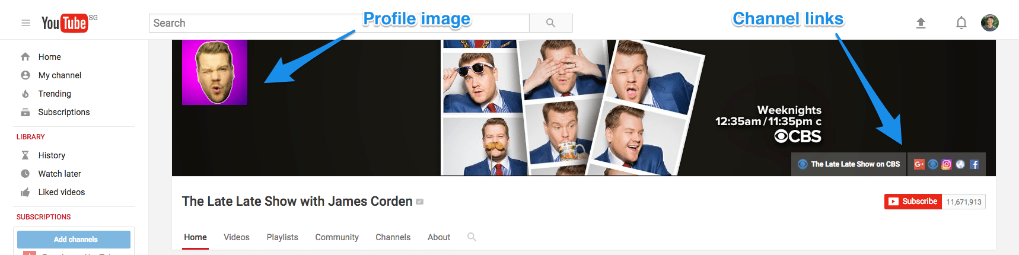Screen dimensions: 1019x255
Task: Click the History hourglass icon
Action: click(25, 155)
